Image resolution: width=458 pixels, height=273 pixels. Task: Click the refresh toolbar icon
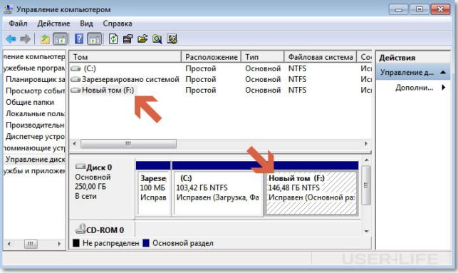pos(113,39)
